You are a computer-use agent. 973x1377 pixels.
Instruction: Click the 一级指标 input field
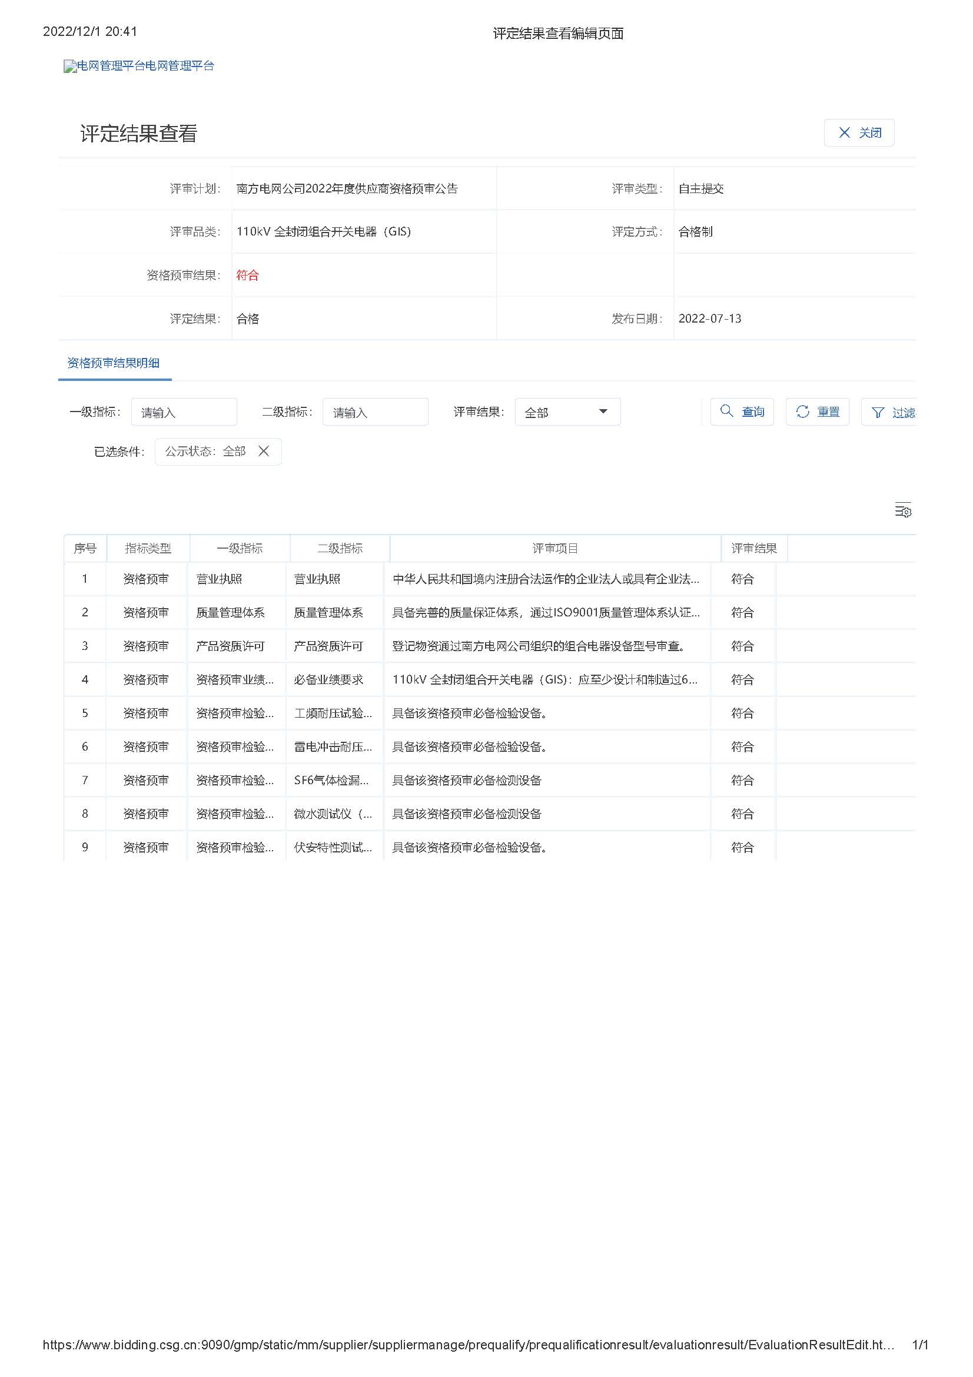point(184,412)
